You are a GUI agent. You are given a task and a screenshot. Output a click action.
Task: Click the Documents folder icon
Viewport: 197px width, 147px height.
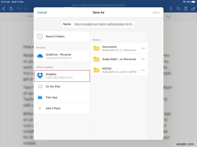pos(97,48)
